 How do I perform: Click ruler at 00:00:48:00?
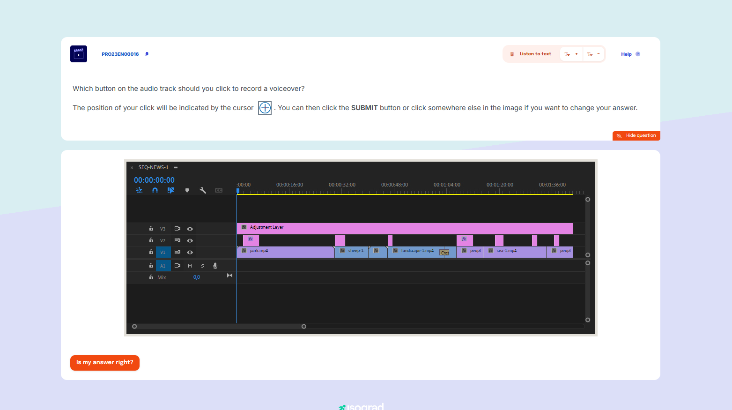[394, 185]
